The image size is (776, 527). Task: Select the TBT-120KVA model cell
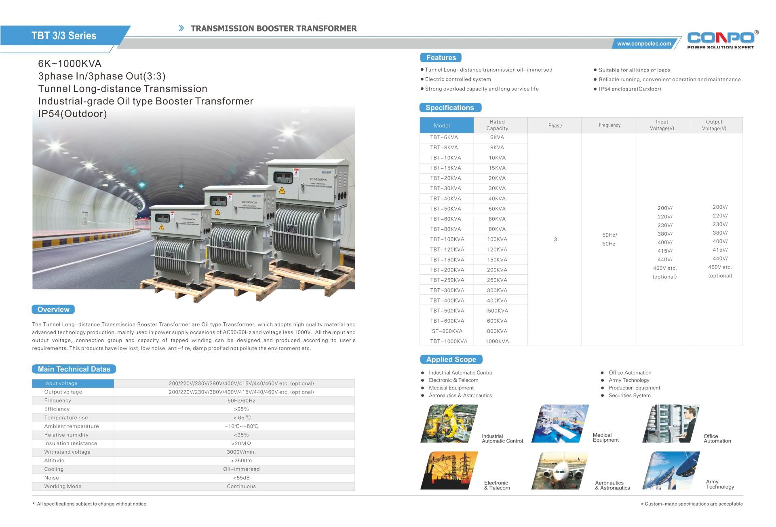click(x=447, y=250)
